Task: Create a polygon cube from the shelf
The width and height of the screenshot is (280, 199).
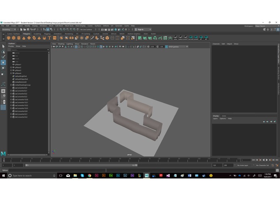Action: (x=14, y=38)
